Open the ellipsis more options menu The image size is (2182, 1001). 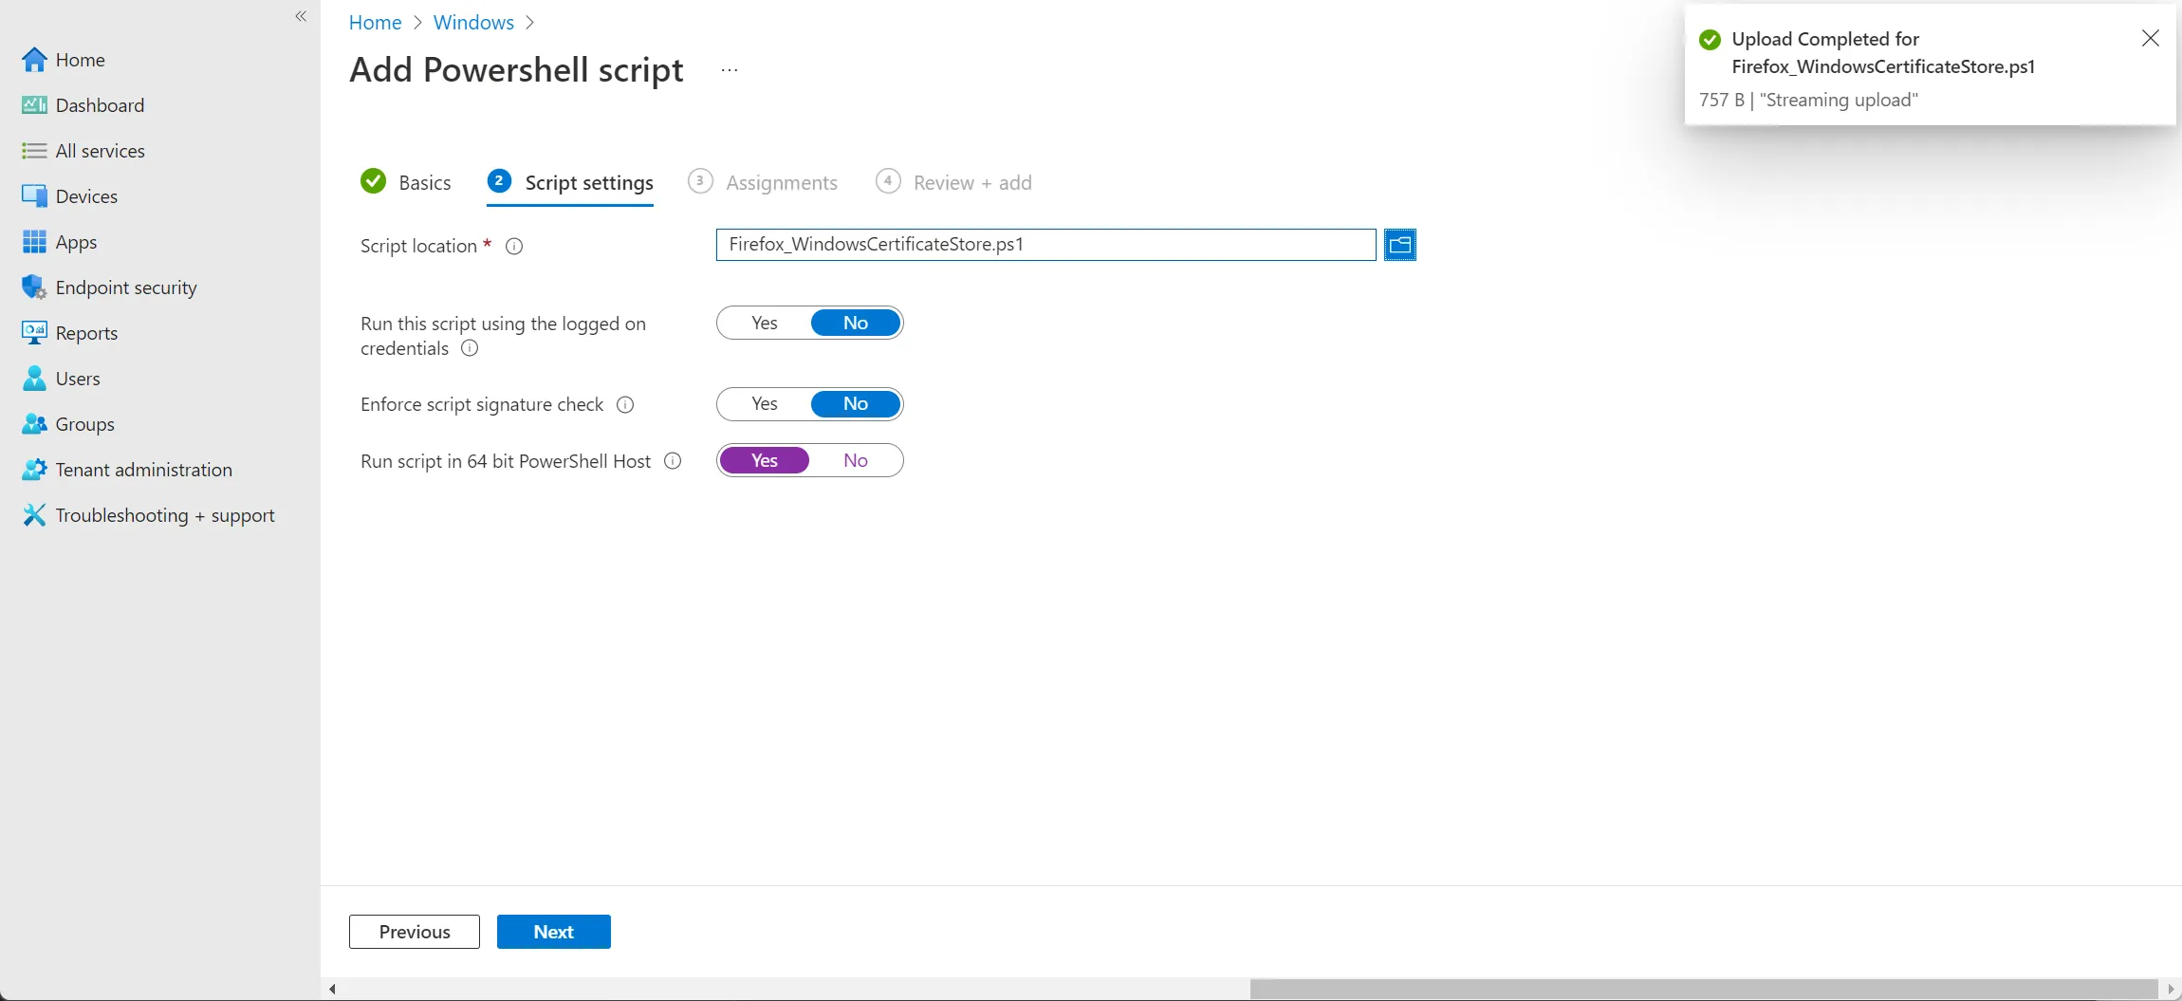point(729,70)
